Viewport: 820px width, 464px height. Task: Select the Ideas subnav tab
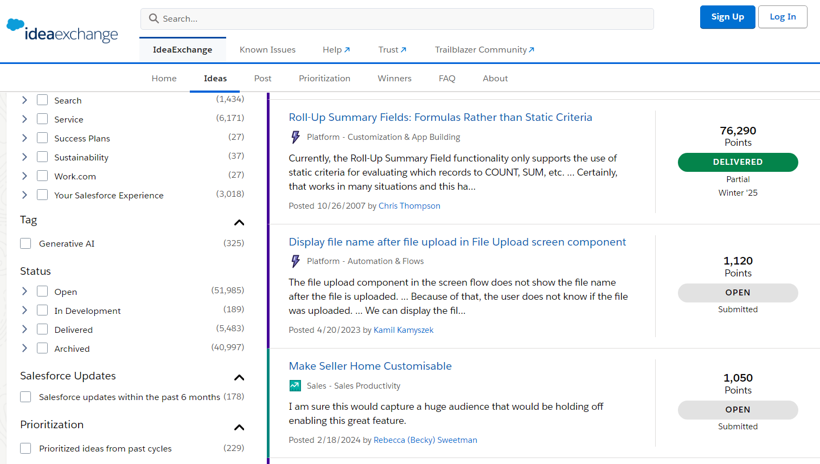click(x=215, y=79)
